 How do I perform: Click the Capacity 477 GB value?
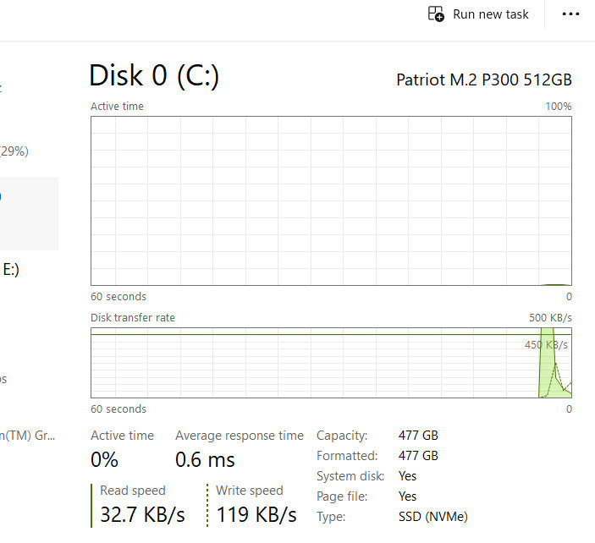point(418,436)
